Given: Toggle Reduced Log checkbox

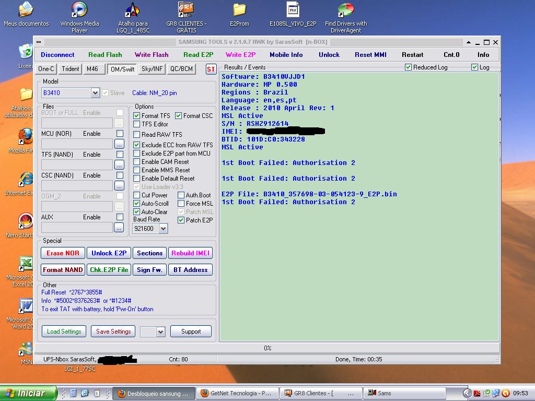Looking at the screenshot, I should pos(408,67).
